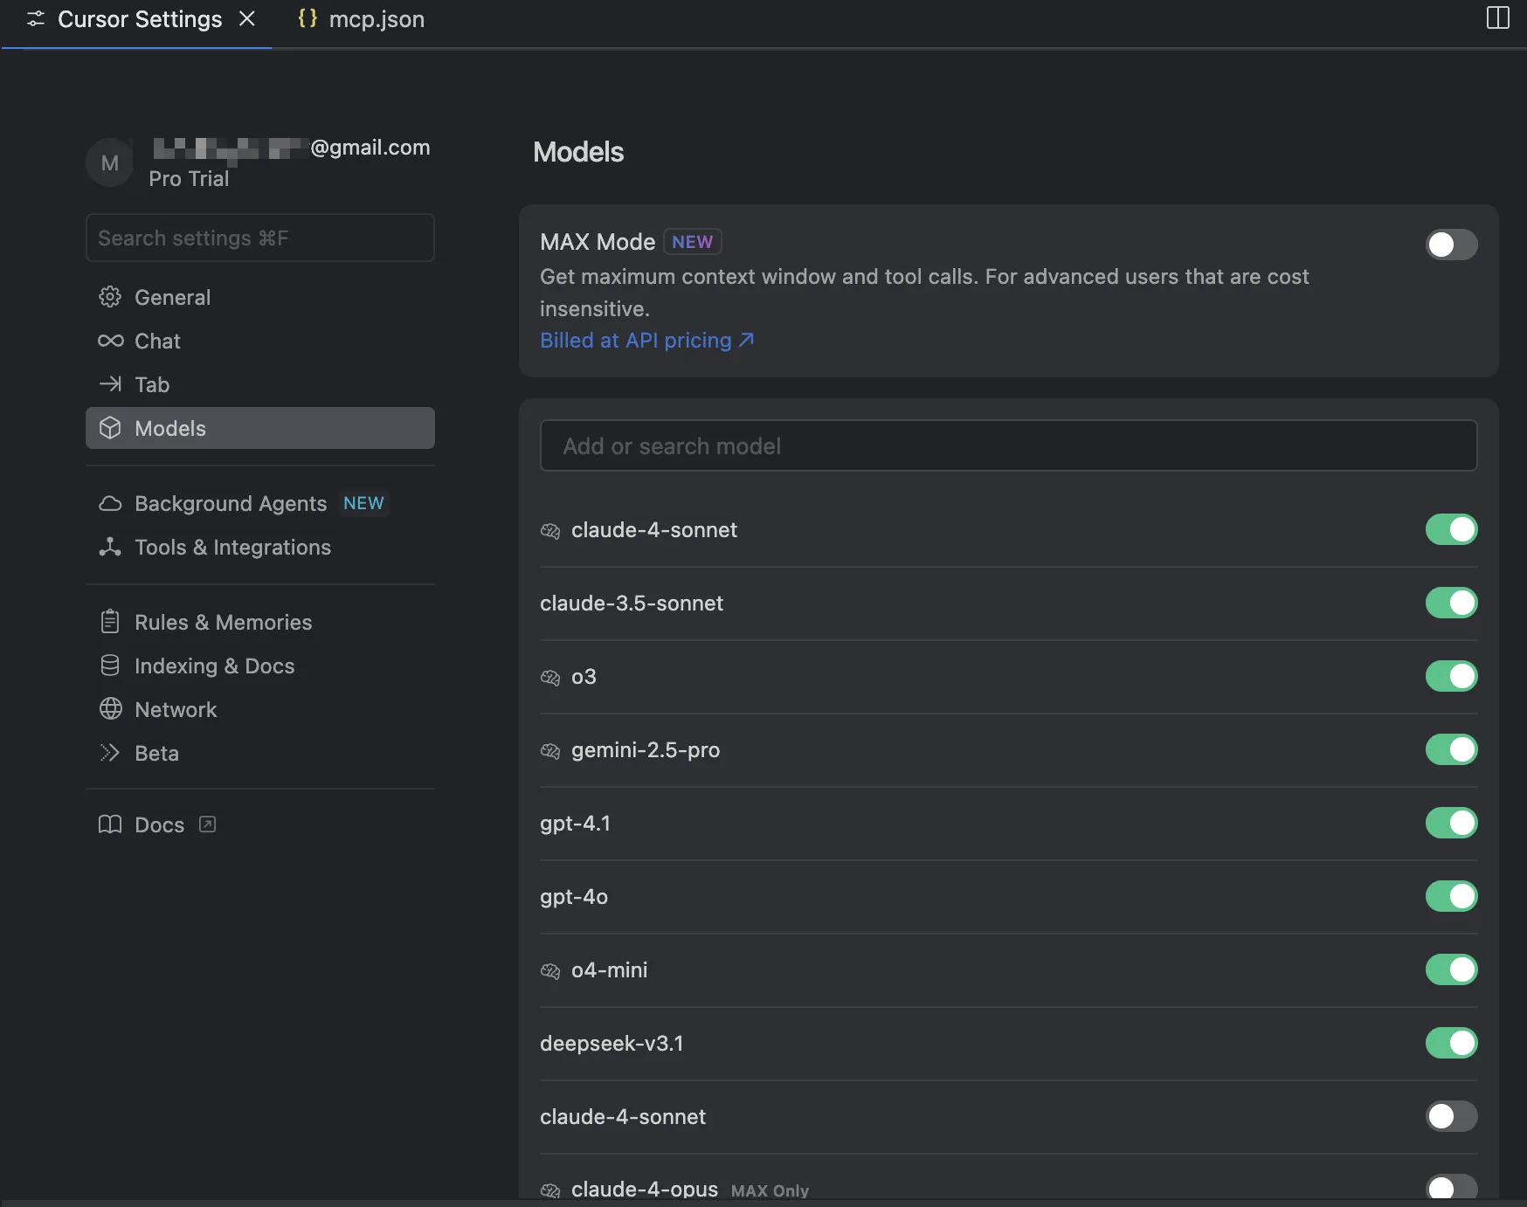The image size is (1527, 1207).
Task: Open Background Agents via the cloud icon
Action: pos(110,504)
